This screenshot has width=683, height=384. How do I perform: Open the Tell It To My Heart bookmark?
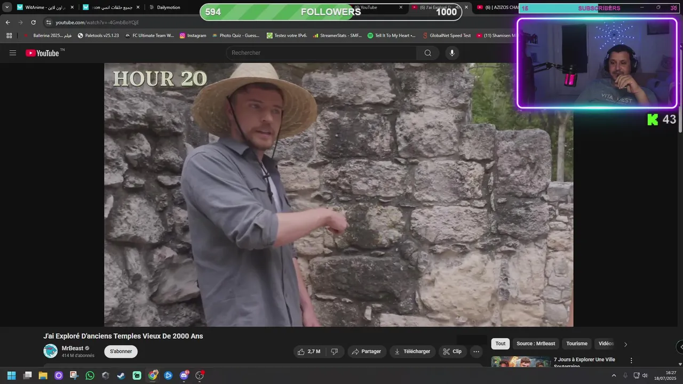[x=392, y=36]
